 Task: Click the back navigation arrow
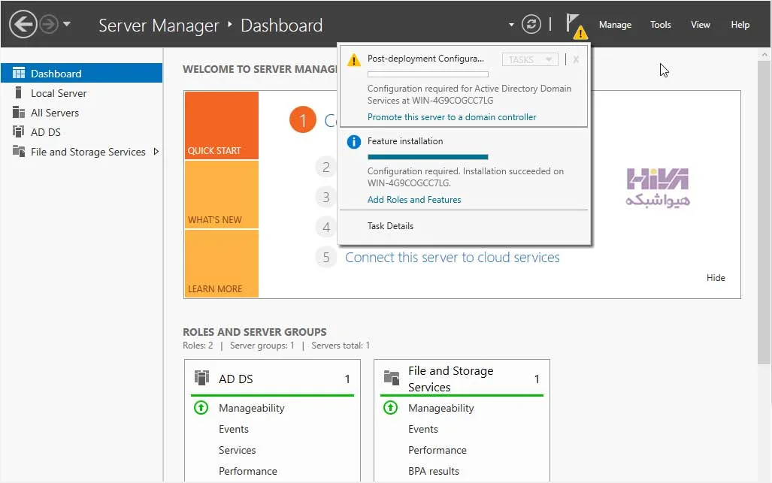[23, 23]
